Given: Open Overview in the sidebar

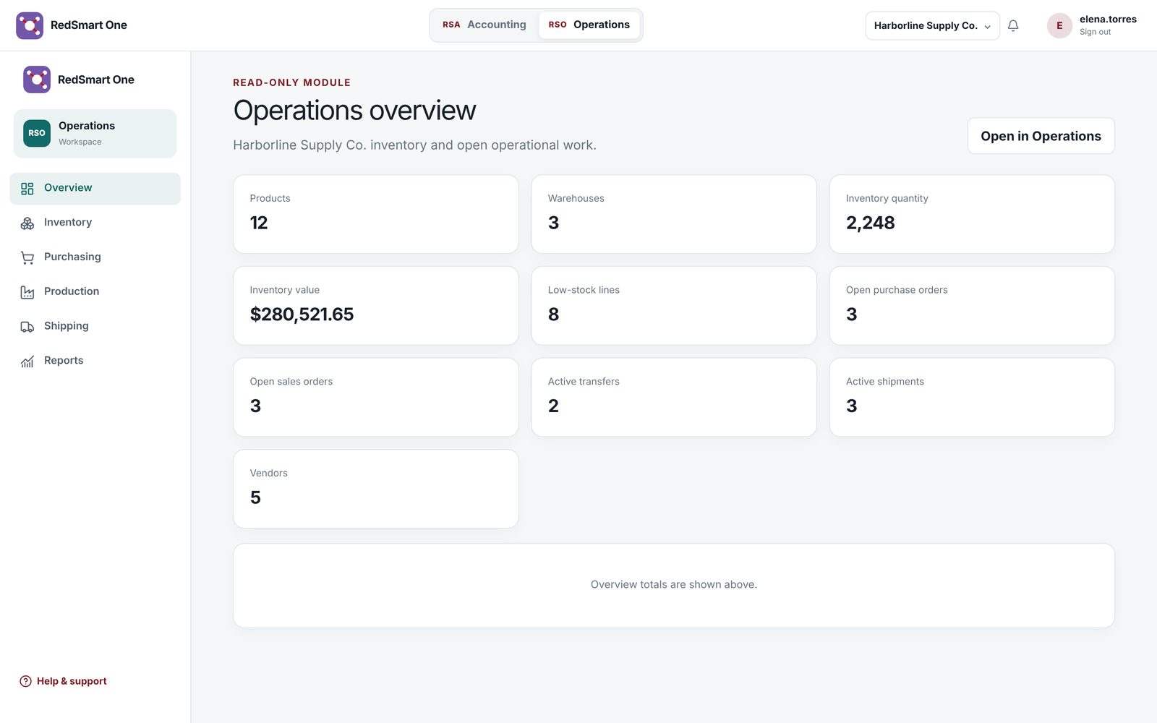Looking at the screenshot, I should [x=95, y=188].
